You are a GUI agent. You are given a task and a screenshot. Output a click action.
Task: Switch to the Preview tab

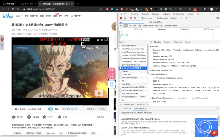pyautogui.click(x=167, y=42)
